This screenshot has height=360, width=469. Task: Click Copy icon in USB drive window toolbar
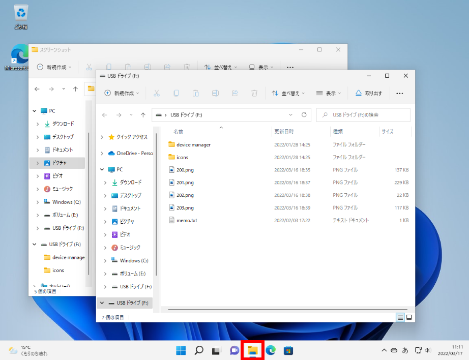[176, 93]
